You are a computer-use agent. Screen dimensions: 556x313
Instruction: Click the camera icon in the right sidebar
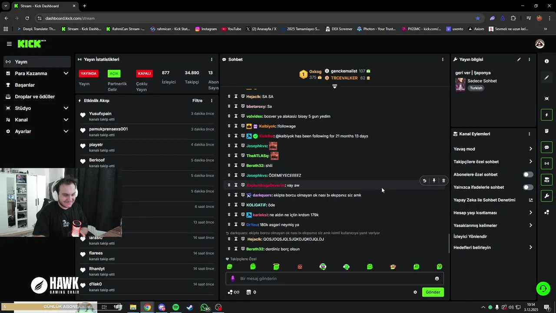546,99
